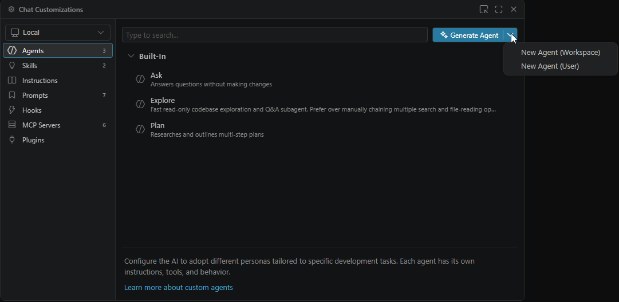619x302 pixels.
Task: Select the Explore built-in agent
Action: (163, 101)
